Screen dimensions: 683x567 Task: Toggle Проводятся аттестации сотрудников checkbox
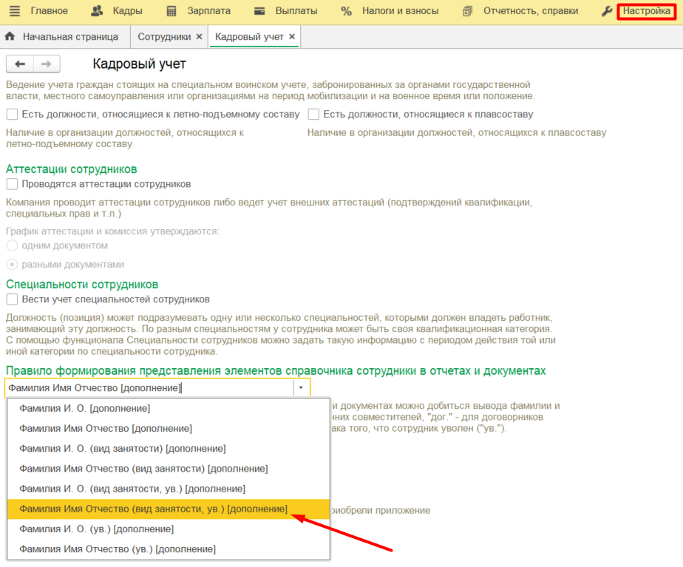(x=12, y=184)
